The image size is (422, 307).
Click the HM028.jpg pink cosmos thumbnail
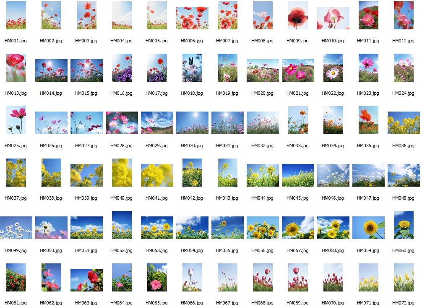pos(122,122)
